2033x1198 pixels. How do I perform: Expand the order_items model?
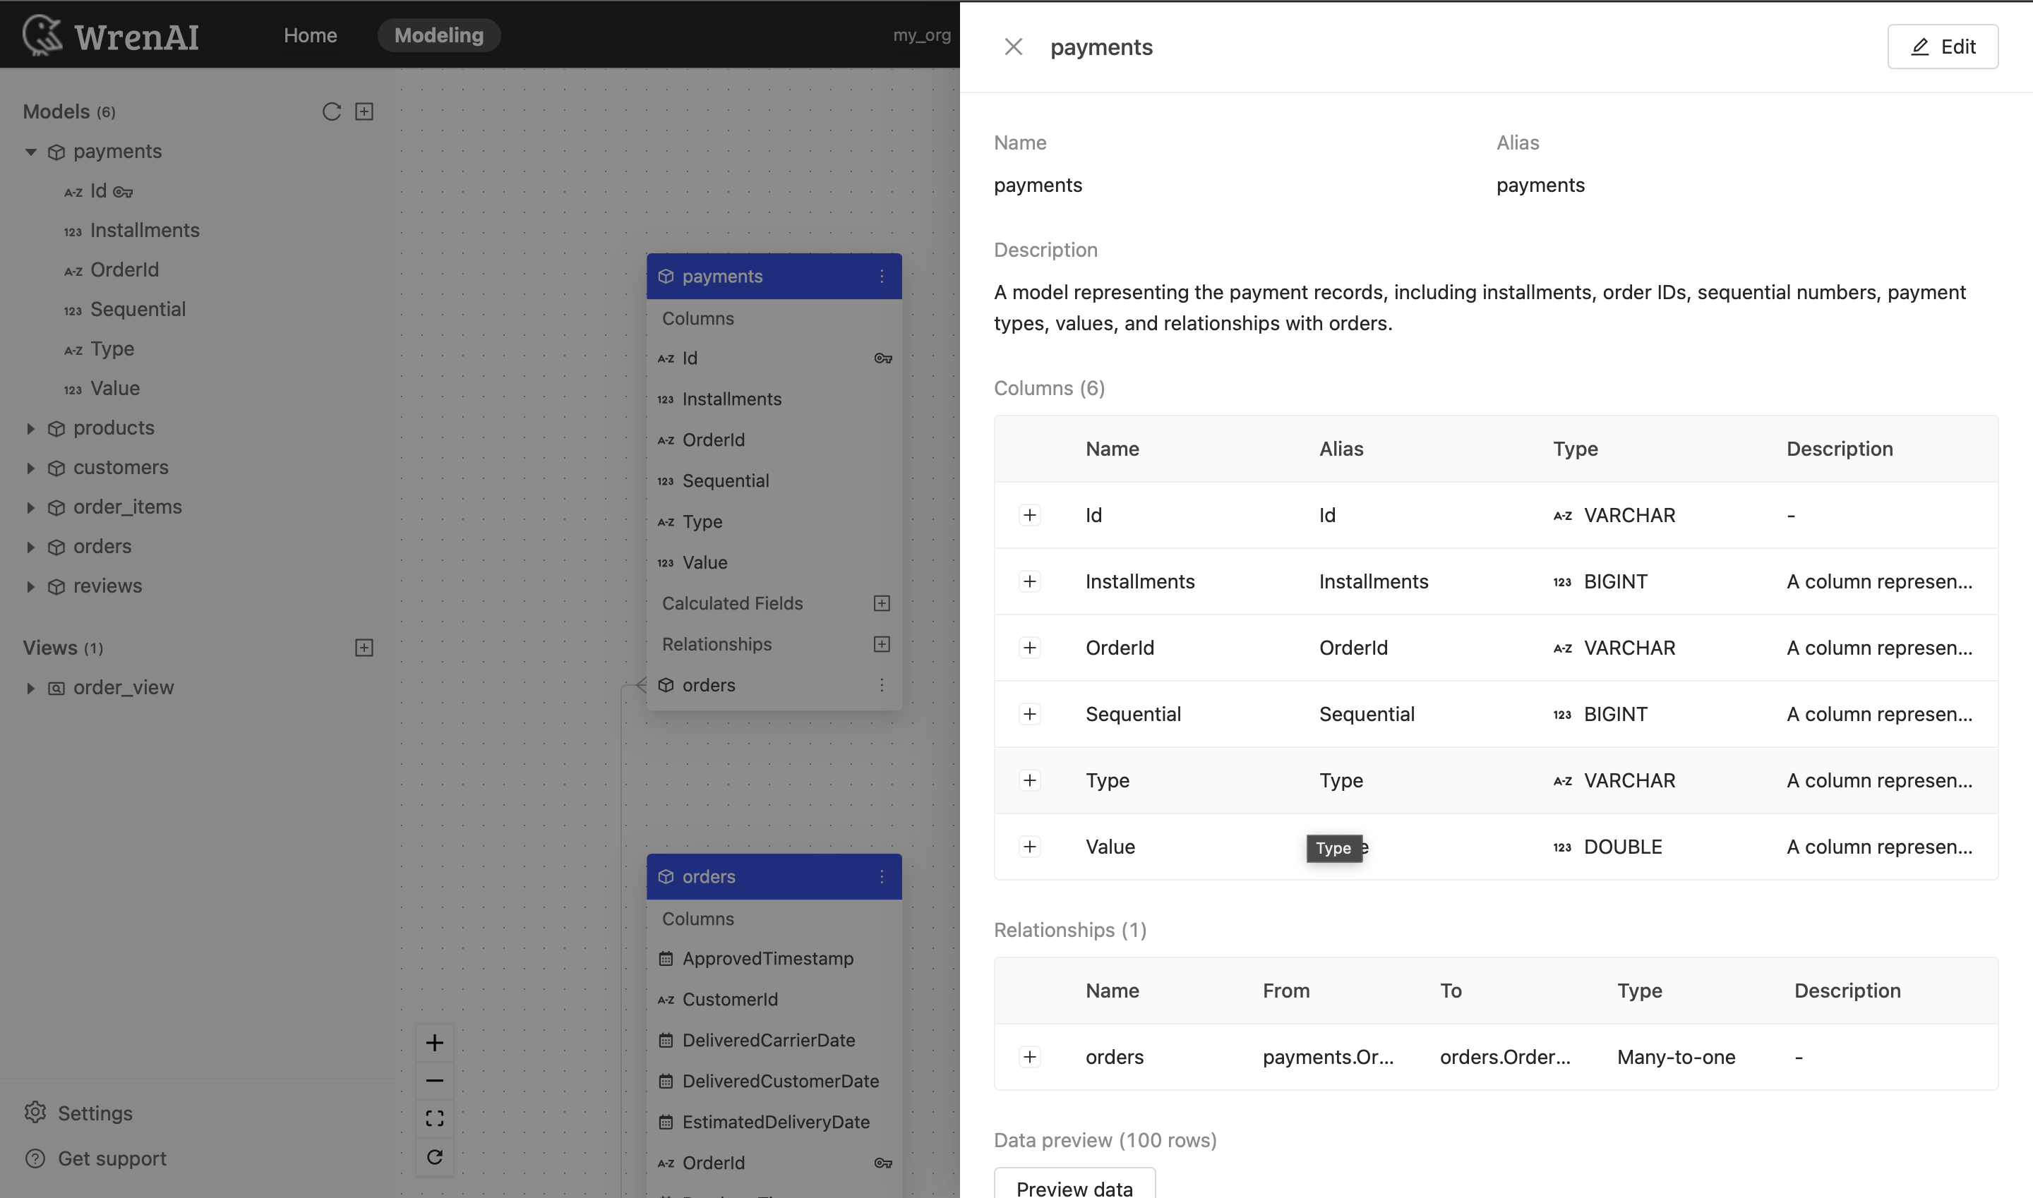click(30, 507)
